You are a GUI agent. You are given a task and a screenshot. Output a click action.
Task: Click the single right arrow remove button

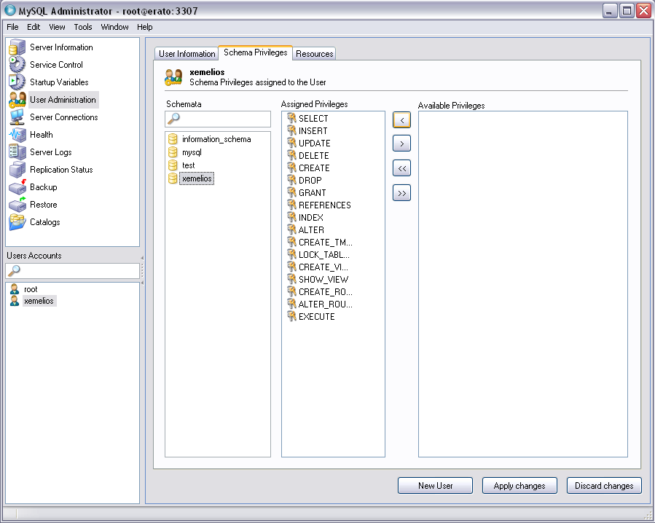pyautogui.click(x=402, y=143)
